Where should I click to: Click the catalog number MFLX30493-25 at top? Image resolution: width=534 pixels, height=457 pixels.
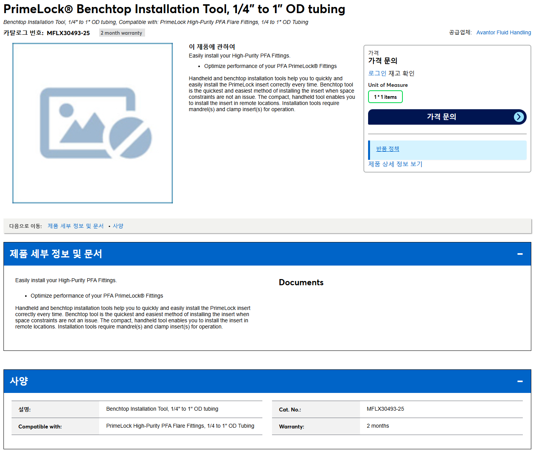tap(68, 33)
